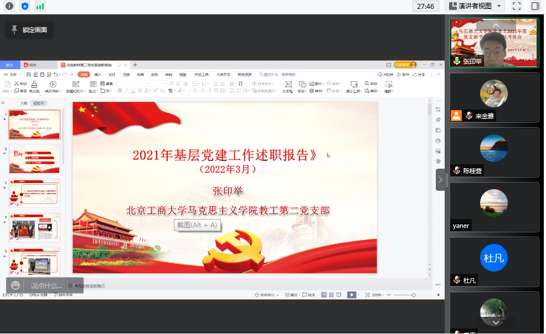546x334 pixels.
Task: Select the 开始 ribbon tab
Action: 83,74
